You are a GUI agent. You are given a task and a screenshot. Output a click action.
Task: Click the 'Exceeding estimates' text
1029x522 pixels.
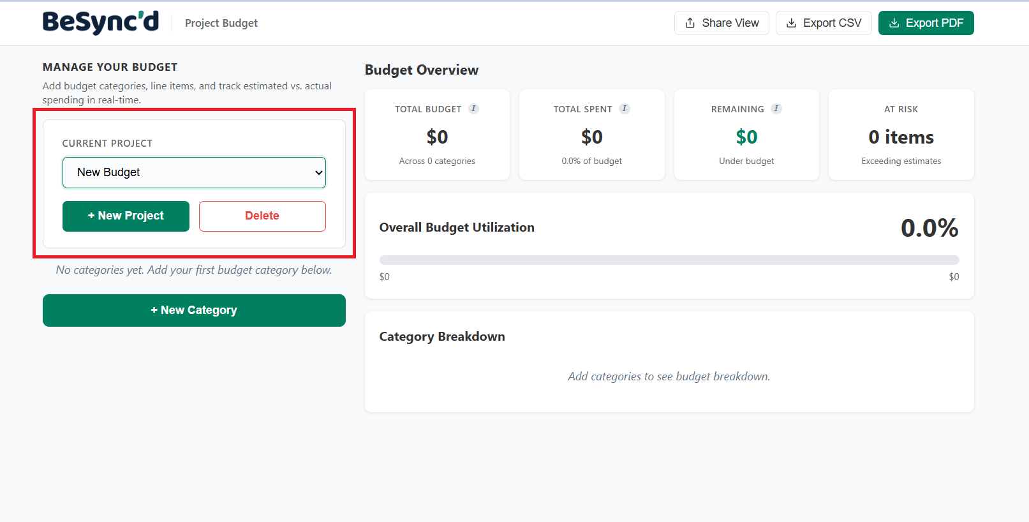pyautogui.click(x=901, y=161)
